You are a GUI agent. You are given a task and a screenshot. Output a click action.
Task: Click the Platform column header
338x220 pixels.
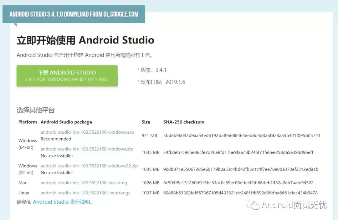pyautogui.click(x=28, y=122)
